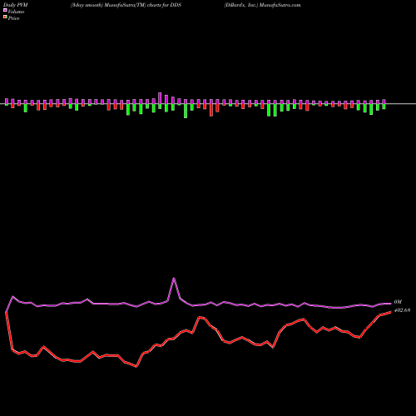The width and height of the screenshot is (416, 416).
Task: Click the MunafaSutra charts for DDS heading
Action: pyautogui.click(x=126, y=5)
